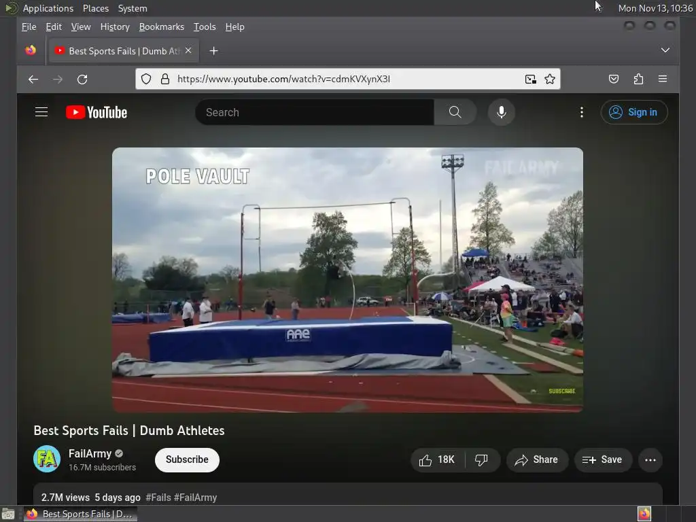This screenshot has height=522, width=696.
Task: Click the search magnifier button
Action: coord(455,112)
